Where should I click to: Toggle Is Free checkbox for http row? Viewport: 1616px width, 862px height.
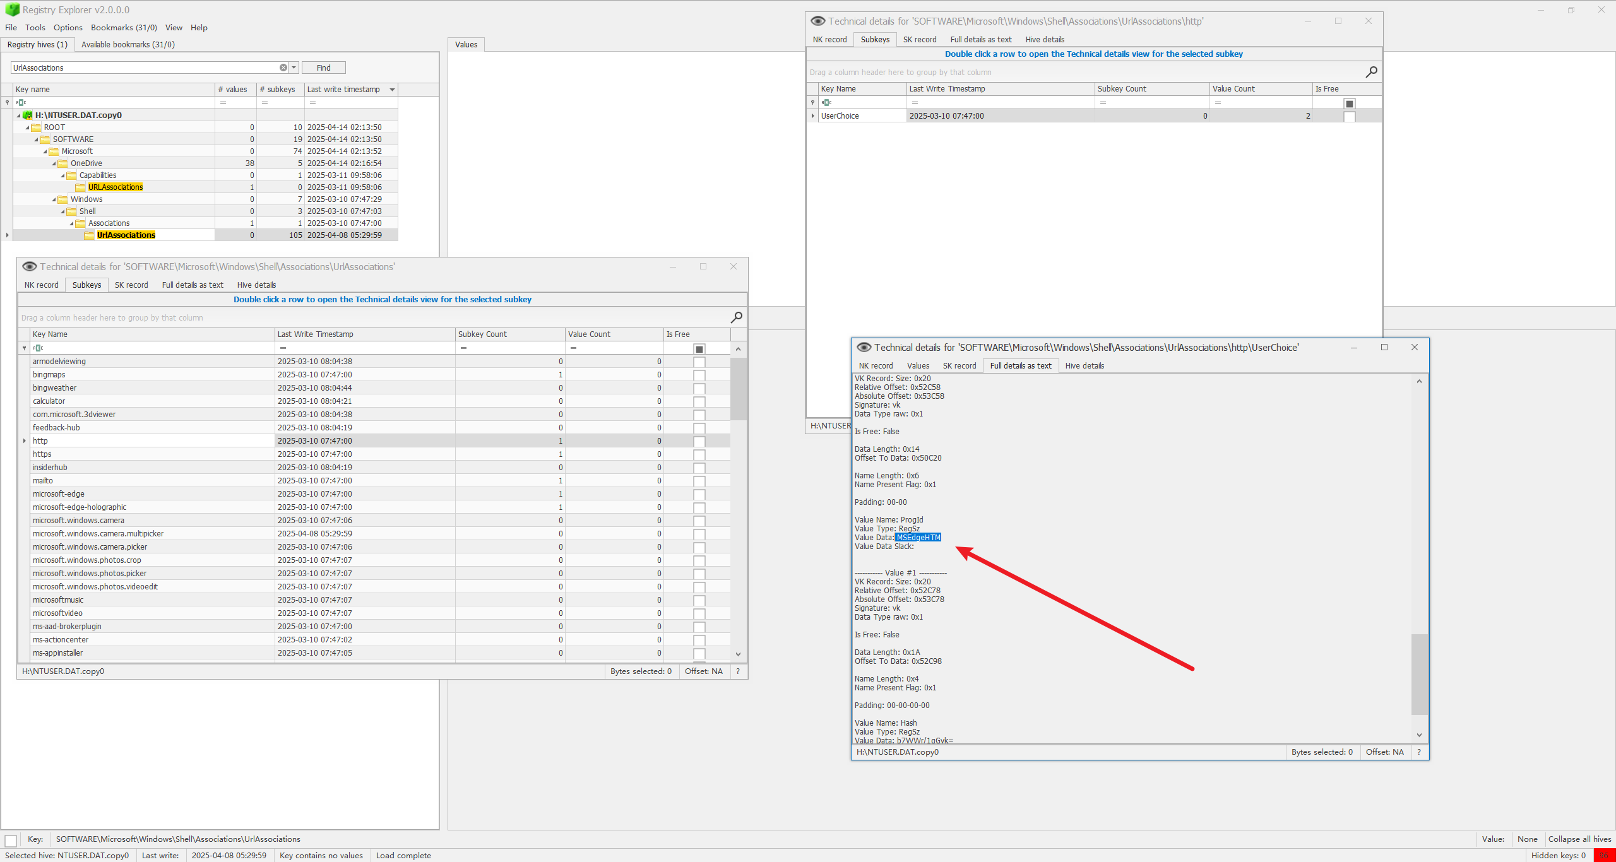coord(699,442)
